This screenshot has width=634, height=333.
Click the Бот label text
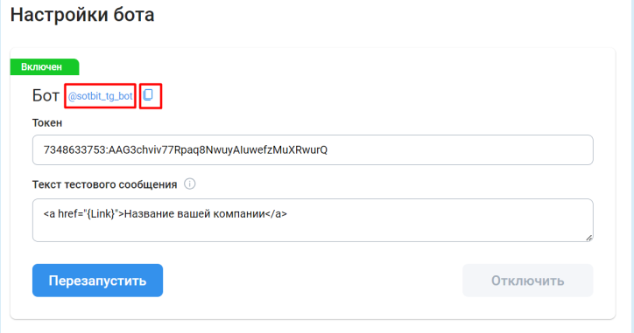pos(46,95)
